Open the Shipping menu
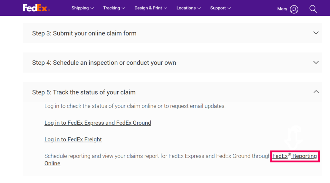 pos(82,8)
